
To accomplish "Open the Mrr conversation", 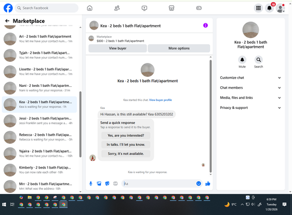I will tap(40, 186).
